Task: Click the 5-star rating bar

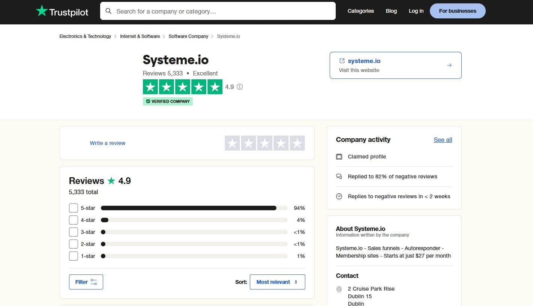Action: [194, 208]
